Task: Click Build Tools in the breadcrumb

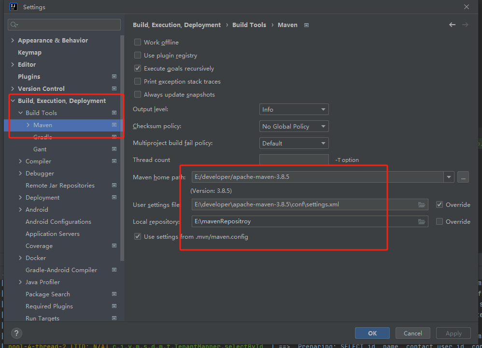Action: 249,25
